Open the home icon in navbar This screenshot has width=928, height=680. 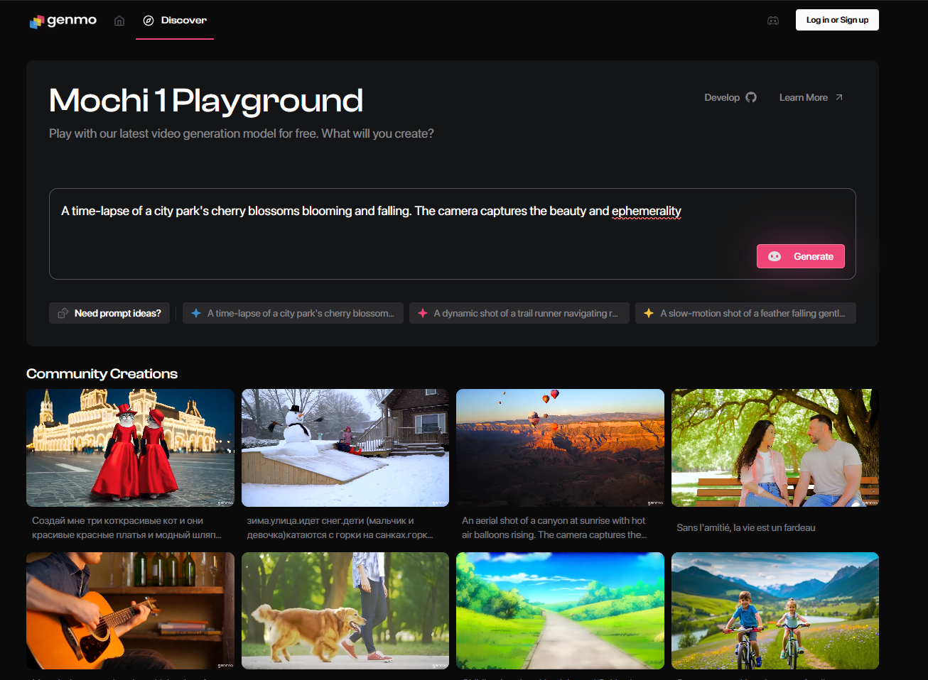[119, 21]
